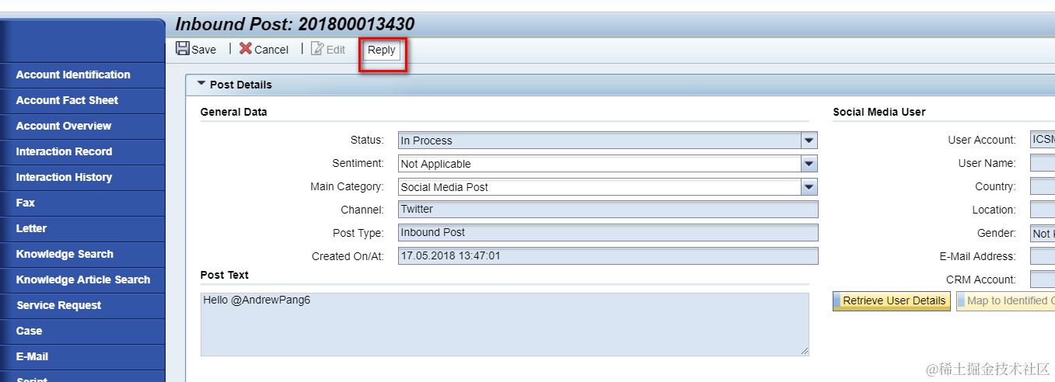This screenshot has width=1055, height=382.
Task: Open the Sentiment dropdown arrow
Action: click(x=809, y=164)
